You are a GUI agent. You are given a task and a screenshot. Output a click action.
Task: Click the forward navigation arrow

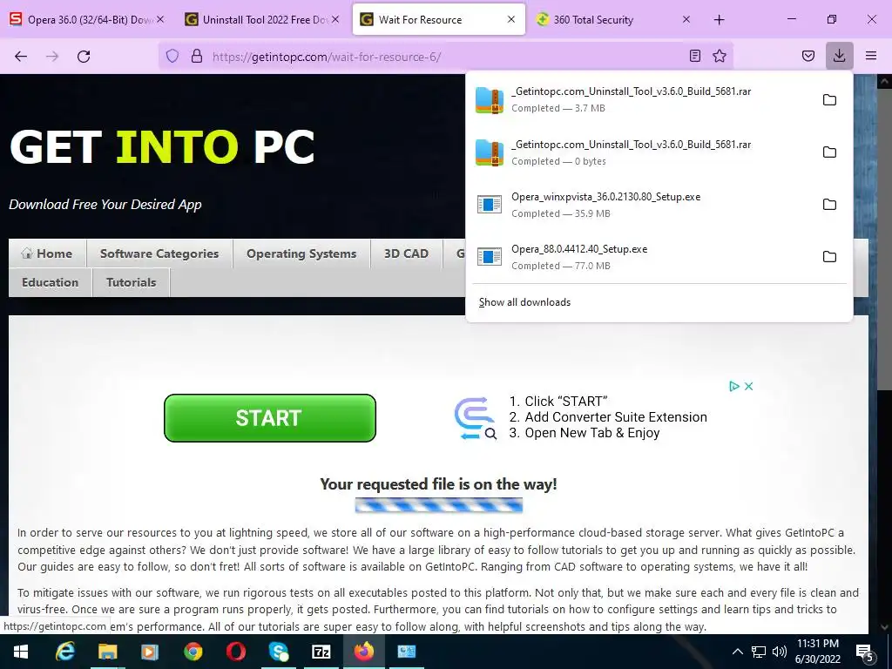(52, 57)
